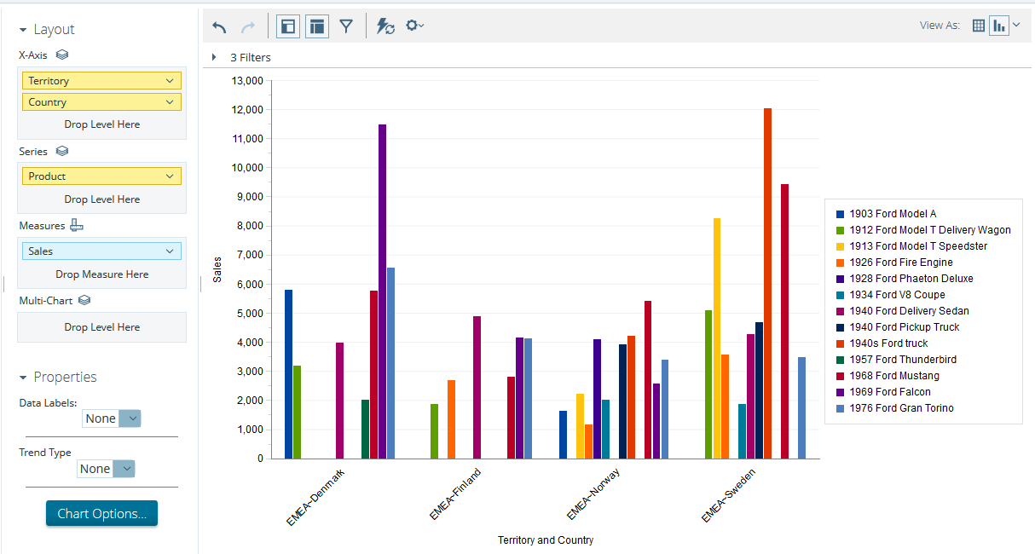Click the tallest purple bar in EMEA-Denmark
The height and width of the screenshot is (554, 1035).
[382, 290]
